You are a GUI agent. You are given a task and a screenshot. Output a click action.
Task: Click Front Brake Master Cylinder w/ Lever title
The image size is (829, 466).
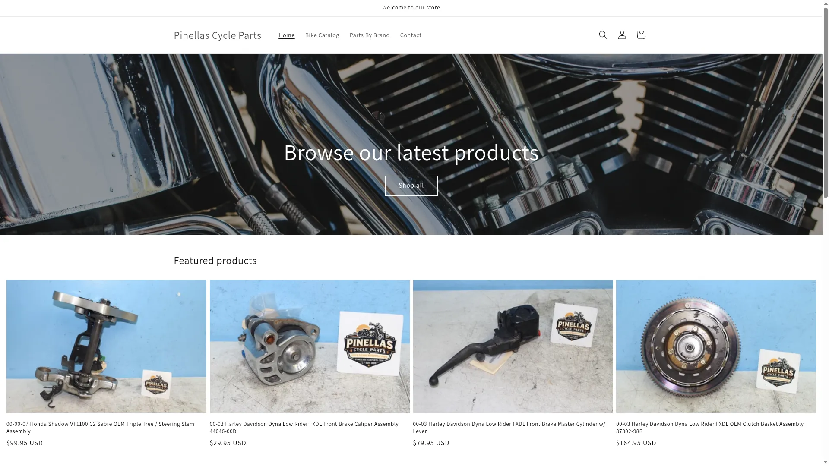point(509,427)
